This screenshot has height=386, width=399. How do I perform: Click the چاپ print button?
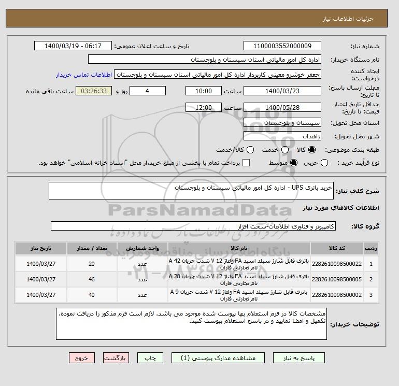coord(150,358)
